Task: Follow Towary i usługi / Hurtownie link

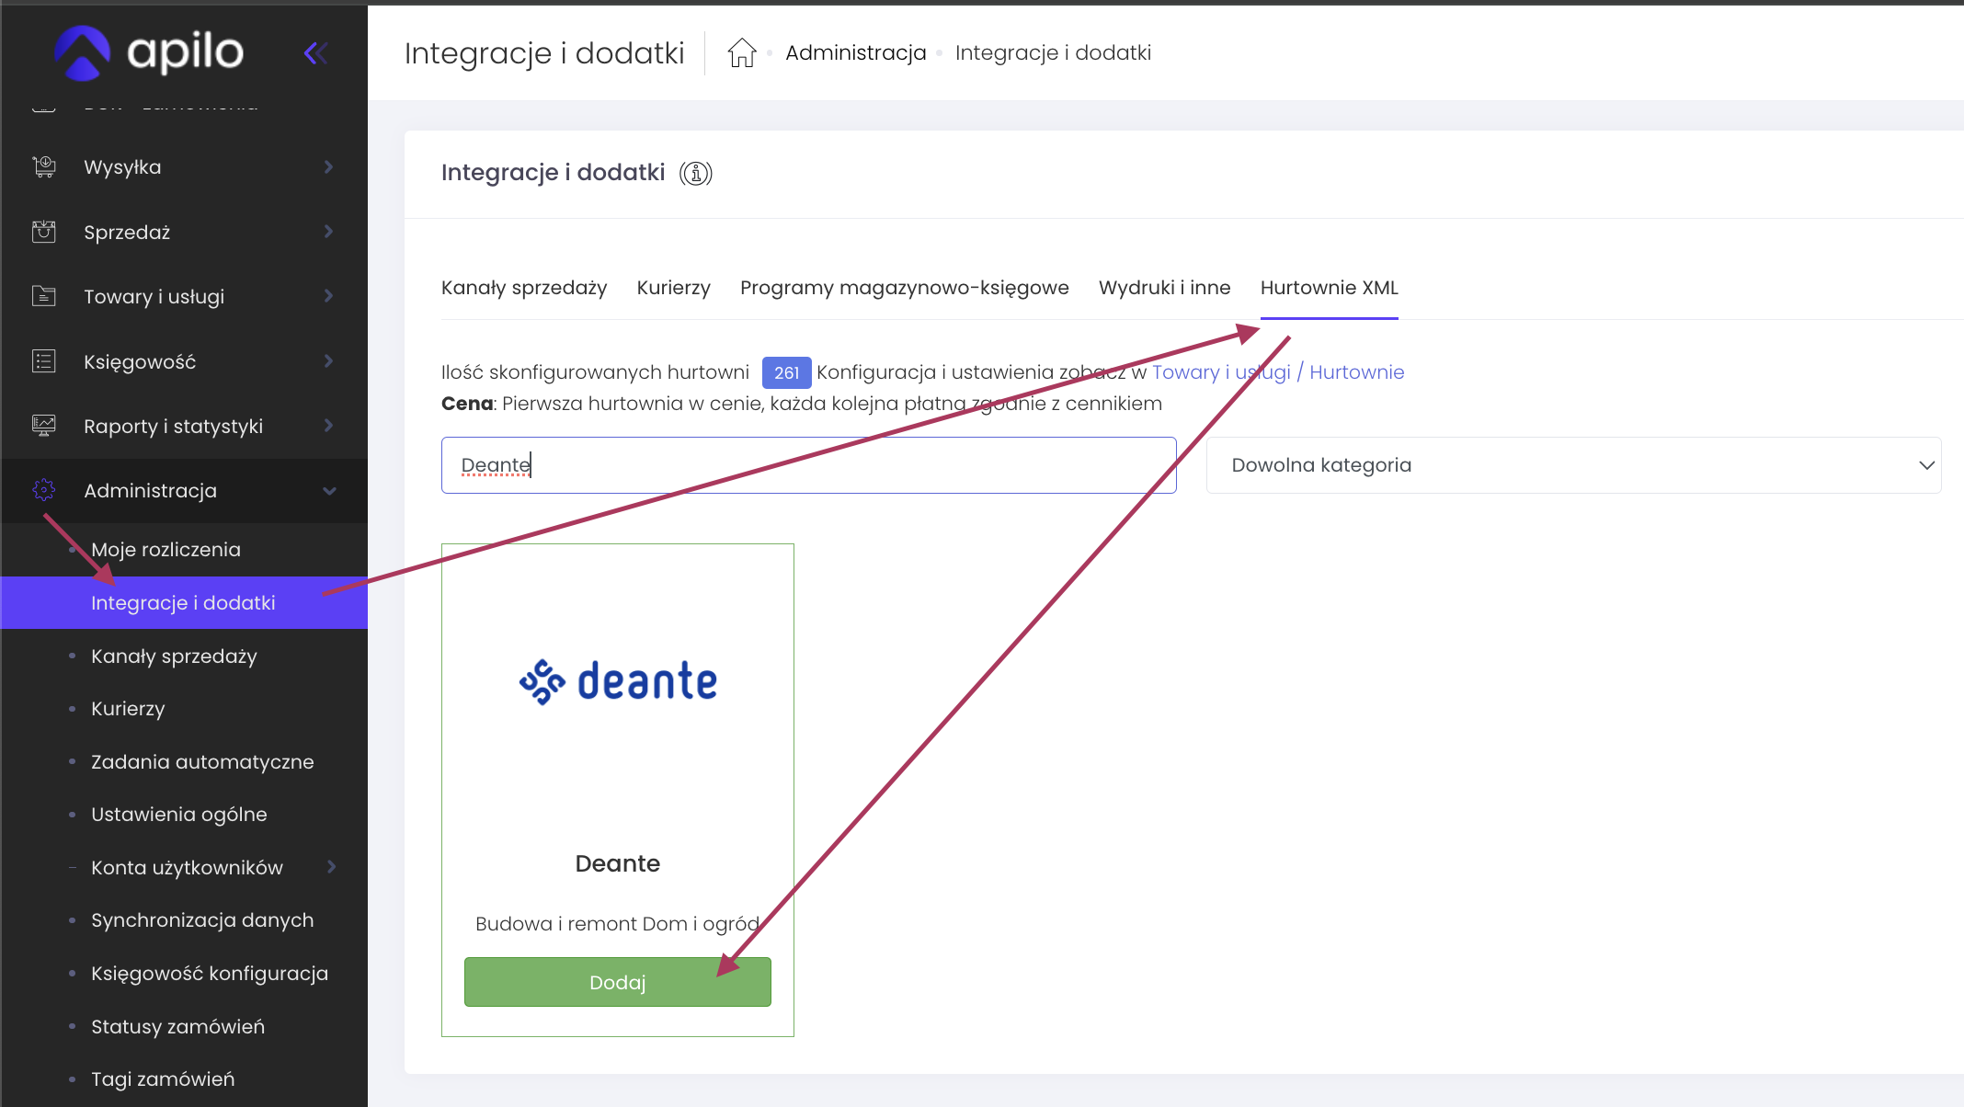Action: point(1278,372)
